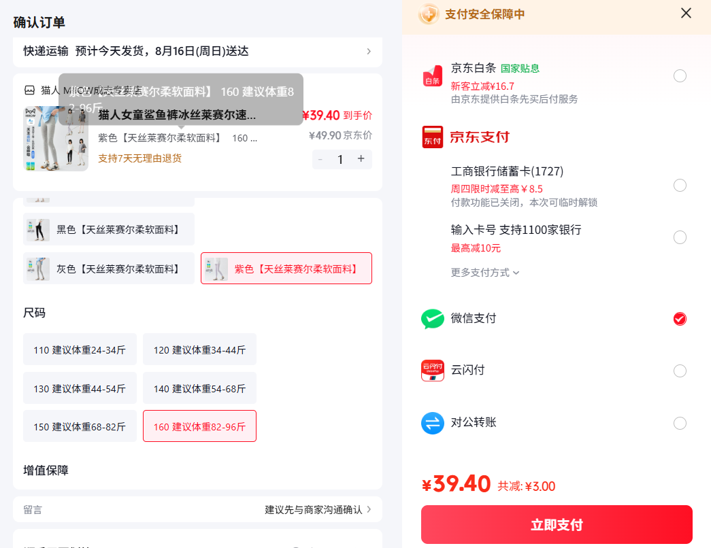Select size 120 建议体重34-44斤
This screenshot has width=711, height=548.
click(x=199, y=349)
